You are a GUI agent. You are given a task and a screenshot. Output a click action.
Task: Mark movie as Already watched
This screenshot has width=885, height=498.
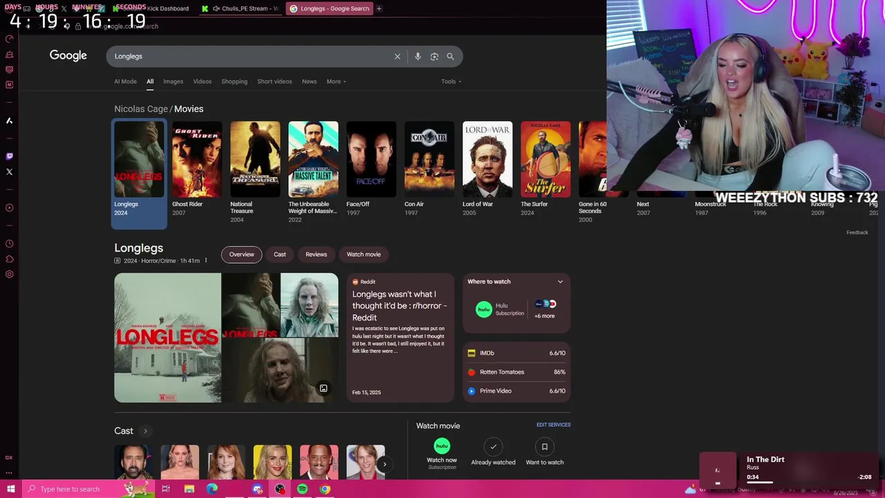click(493, 452)
